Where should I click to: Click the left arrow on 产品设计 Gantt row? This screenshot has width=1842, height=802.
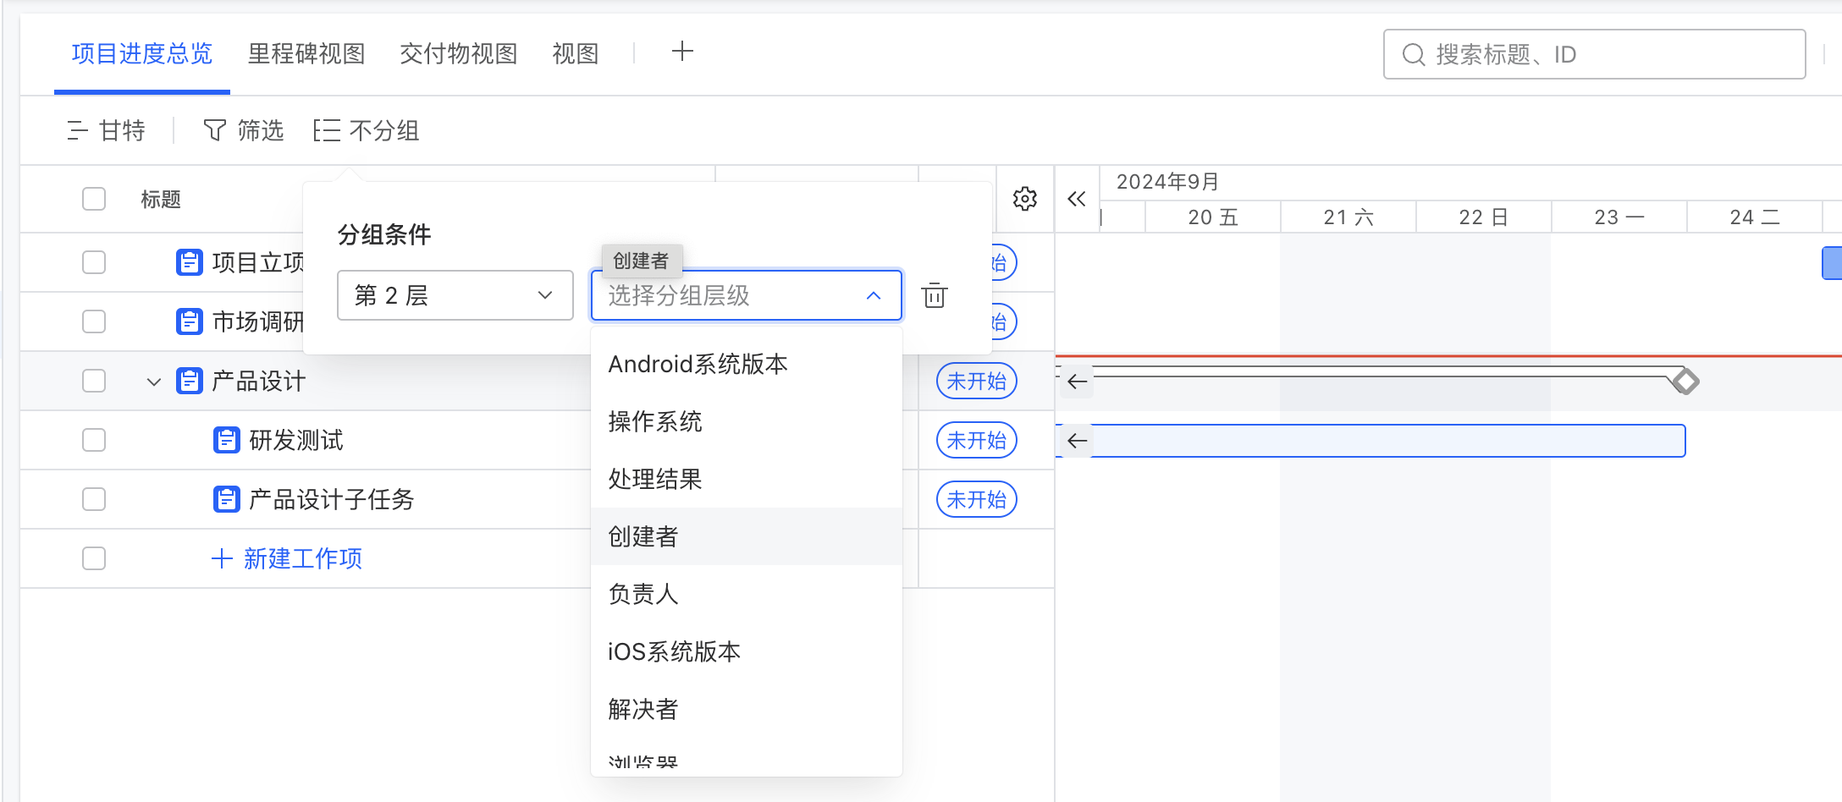[1077, 382]
